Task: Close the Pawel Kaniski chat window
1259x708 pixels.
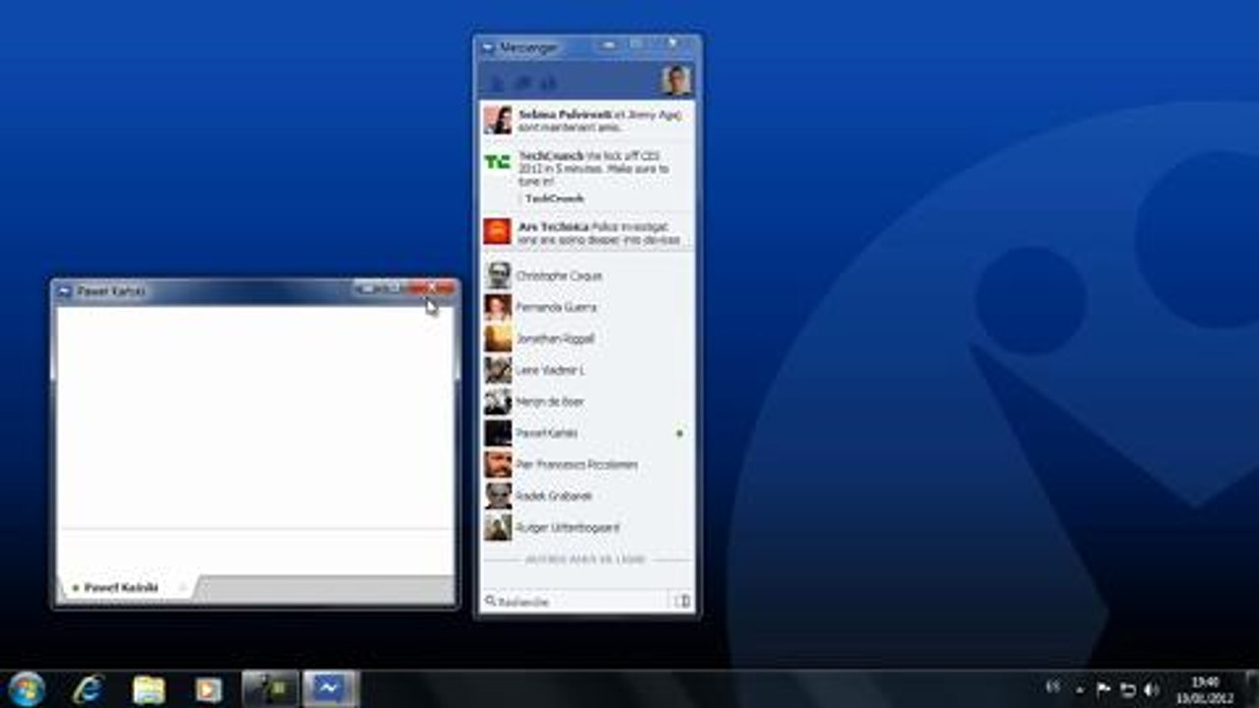Action: [x=432, y=288]
